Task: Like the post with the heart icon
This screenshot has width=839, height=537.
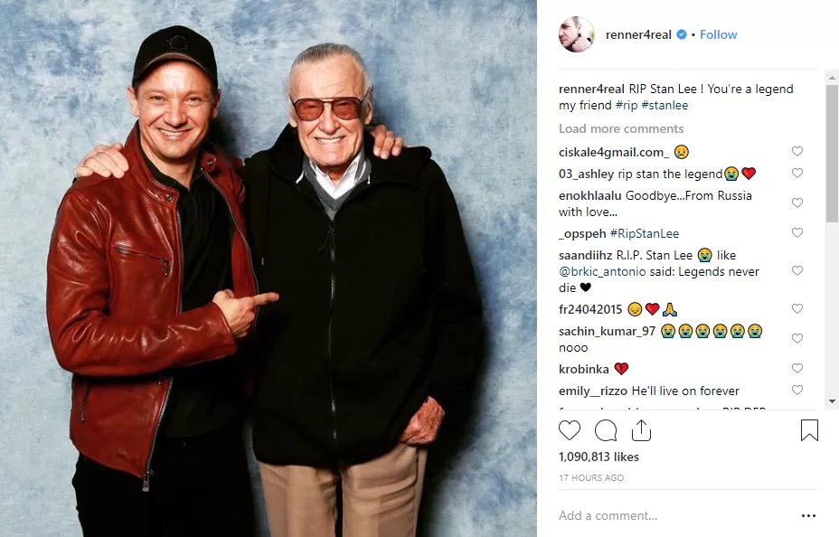Action: [570, 430]
